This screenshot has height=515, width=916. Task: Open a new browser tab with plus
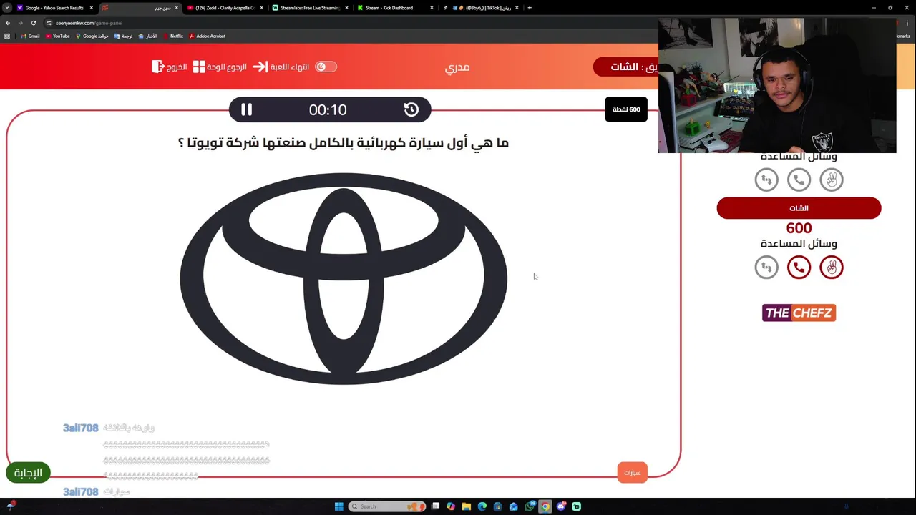[530, 8]
